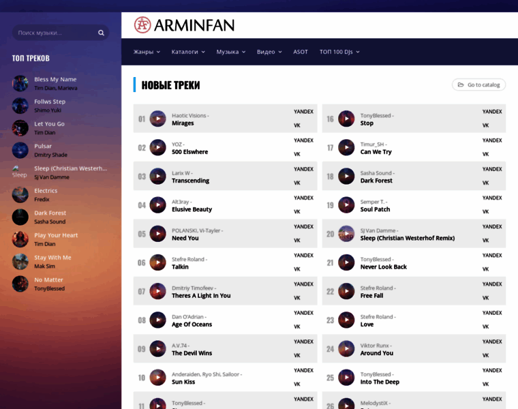
Task: Click the Into The Deep track title
Action: pos(380,382)
